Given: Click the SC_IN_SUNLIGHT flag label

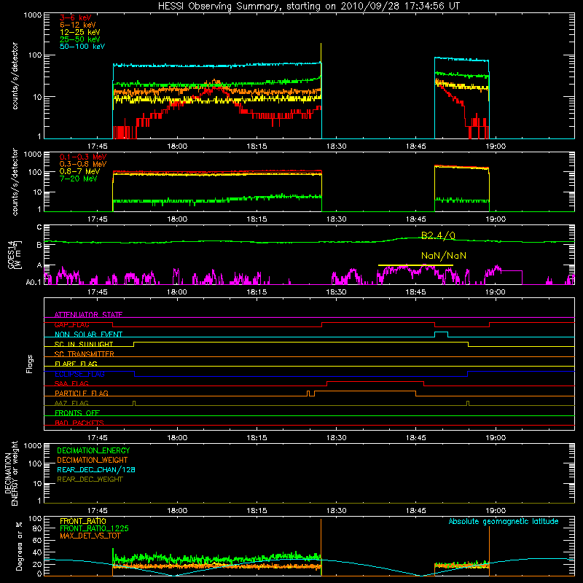Looking at the screenshot, I should coord(84,344).
